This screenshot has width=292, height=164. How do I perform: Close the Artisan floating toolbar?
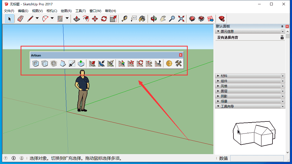(x=181, y=55)
